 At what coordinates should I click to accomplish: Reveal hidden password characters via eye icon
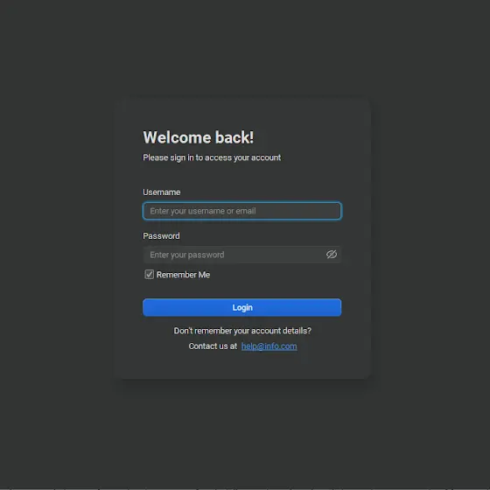click(x=332, y=255)
